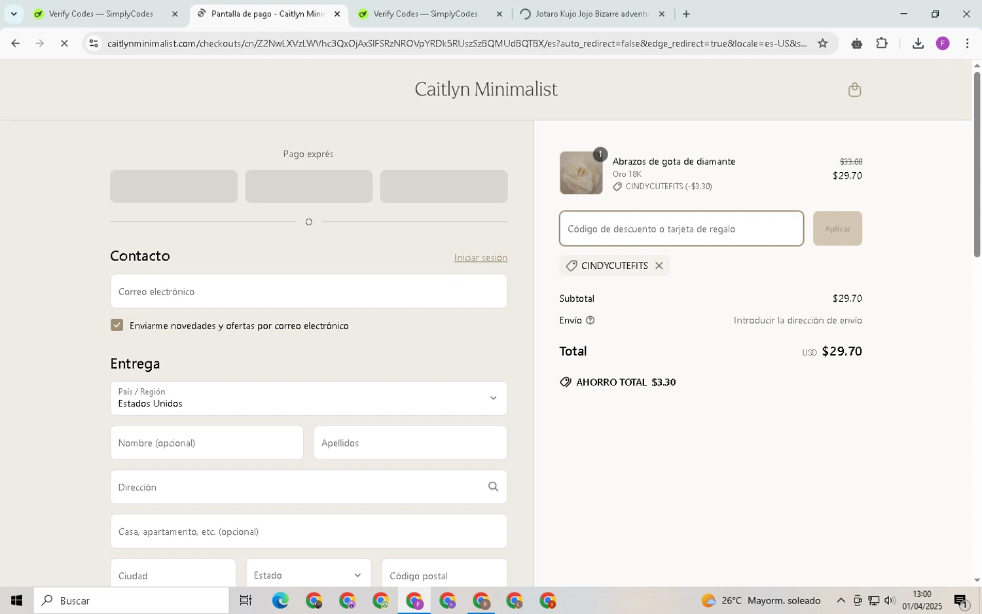
Task: Switch to first Verify Codes — SimplyCodes tab
Action: tap(101, 14)
